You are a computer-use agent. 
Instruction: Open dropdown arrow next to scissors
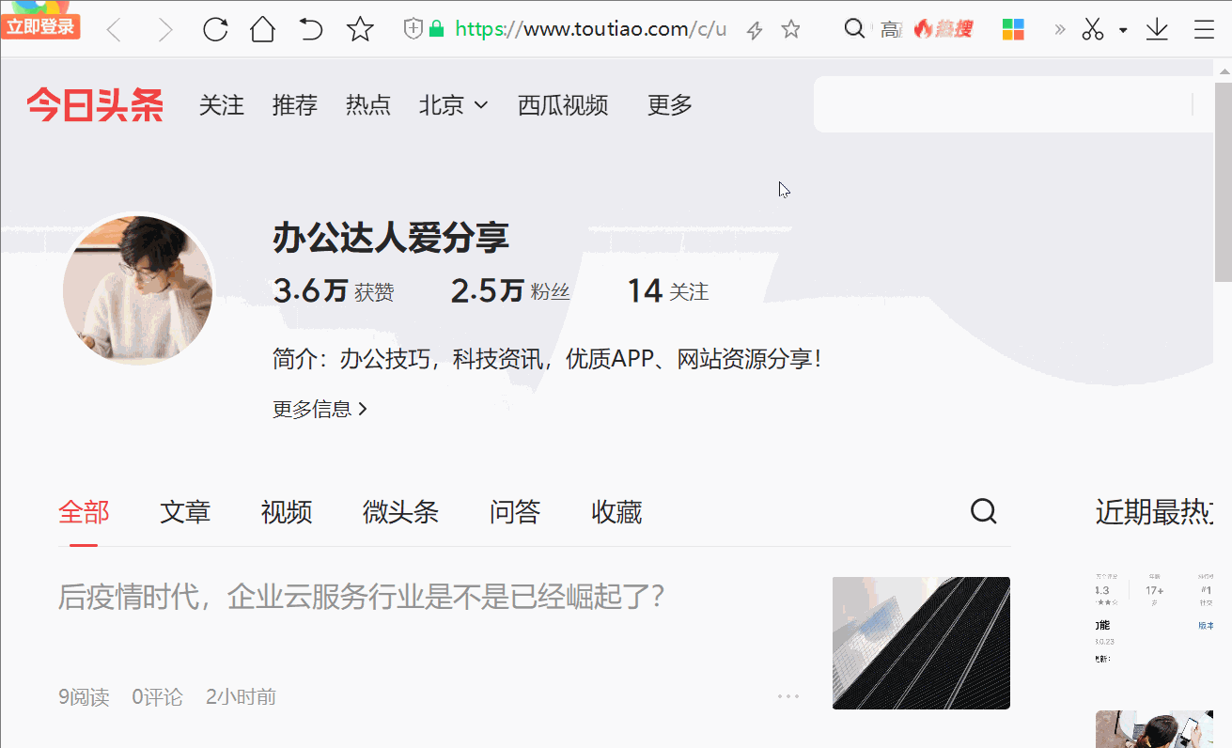(x=1123, y=30)
